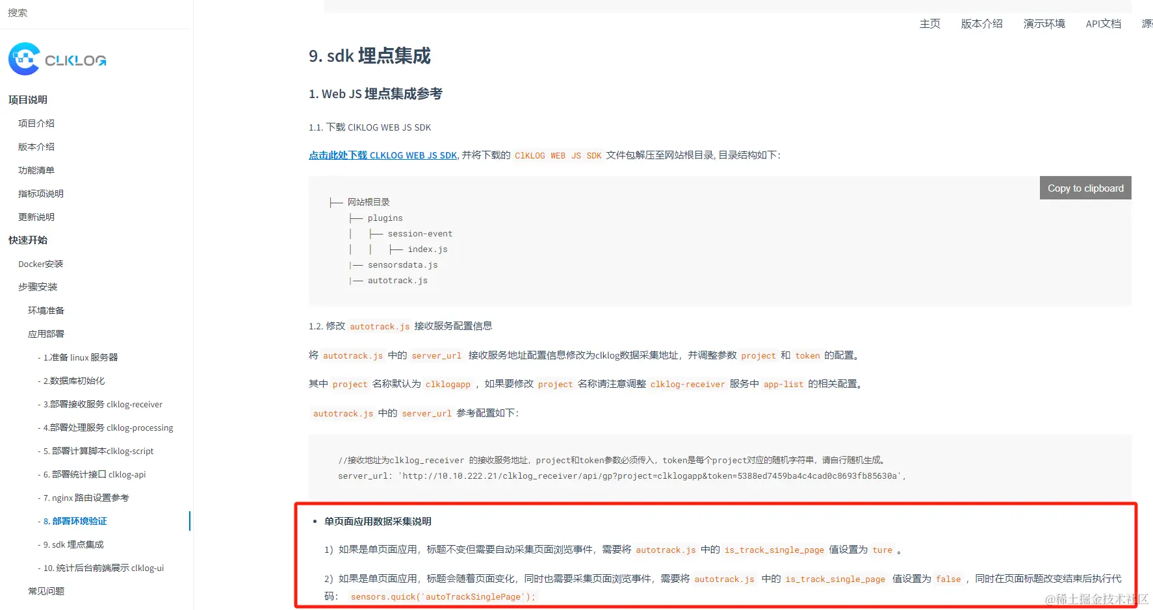The width and height of the screenshot is (1153, 610).
Task: Open 3.部署接收服务 clklog-receiver section
Action: [100, 404]
